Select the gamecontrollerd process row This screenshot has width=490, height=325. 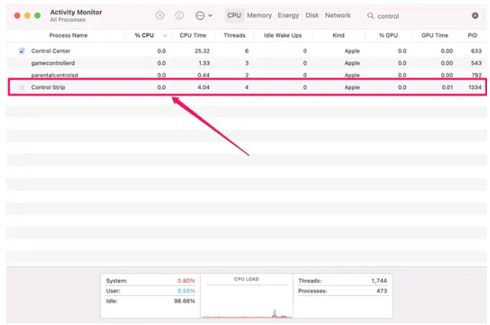(x=247, y=63)
